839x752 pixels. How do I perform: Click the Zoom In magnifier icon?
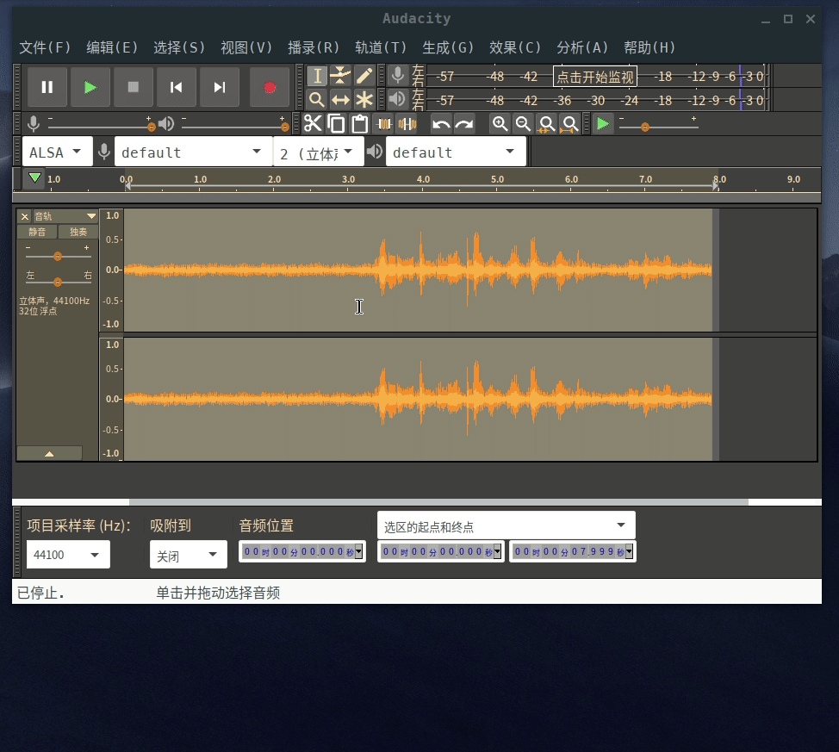(500, 124)
